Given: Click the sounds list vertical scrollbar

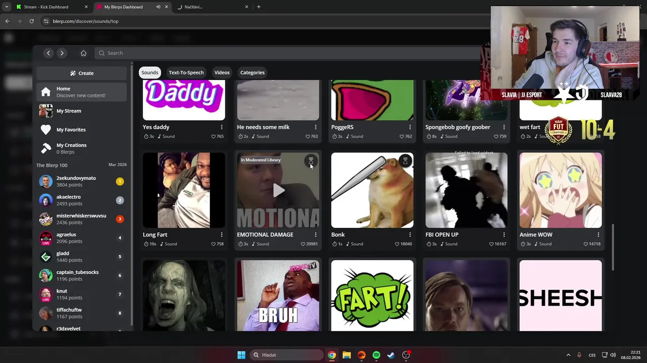Looking at the screenshot, I should tap(613, 248).
